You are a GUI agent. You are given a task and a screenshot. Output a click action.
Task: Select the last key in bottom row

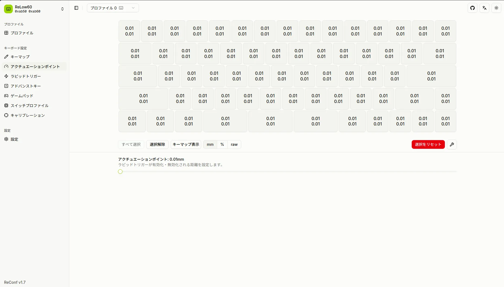[x=445, y=121]
